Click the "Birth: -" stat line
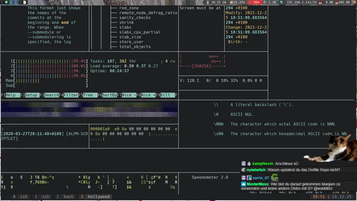Screen dimensions: 357x201 tap(238, 42)
